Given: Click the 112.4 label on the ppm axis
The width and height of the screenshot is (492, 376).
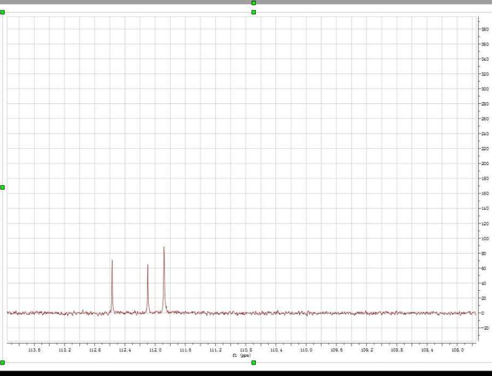Looking at the screenshot, I should (x=125, y=350).
